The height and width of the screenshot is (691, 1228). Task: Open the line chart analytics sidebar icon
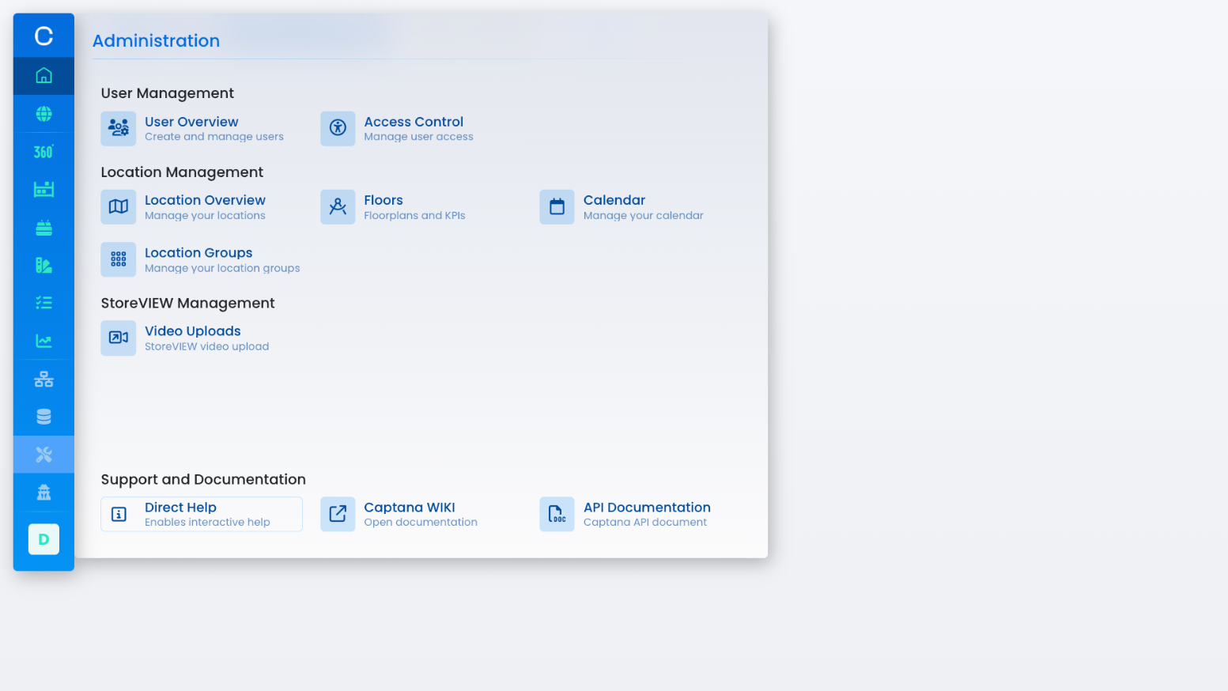click(x=43, y=341)
